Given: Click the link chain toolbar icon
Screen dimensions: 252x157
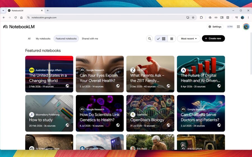Looking at the screenshot, I should click(216, 18).
